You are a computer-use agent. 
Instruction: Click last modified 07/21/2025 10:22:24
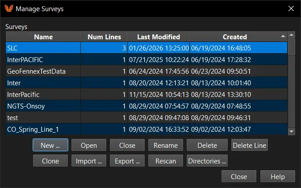159,60
